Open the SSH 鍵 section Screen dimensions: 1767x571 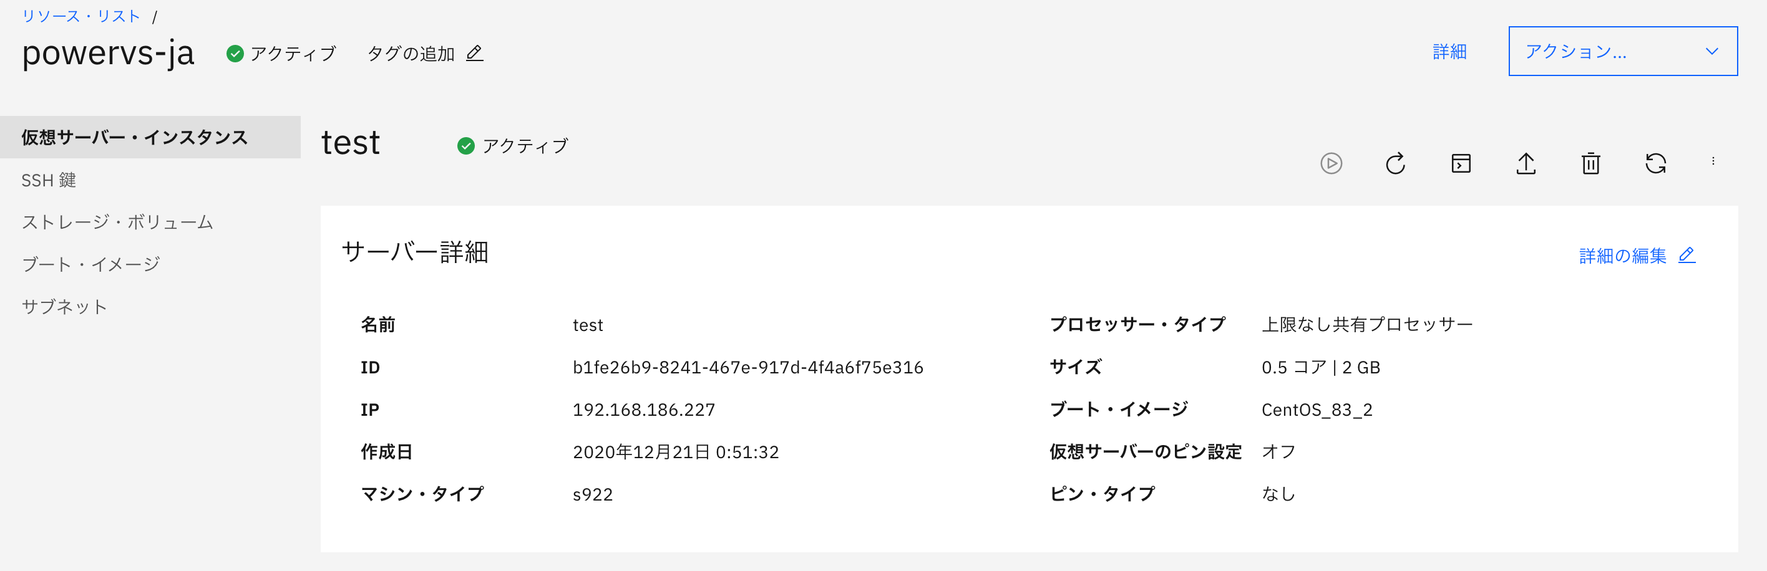50,180
